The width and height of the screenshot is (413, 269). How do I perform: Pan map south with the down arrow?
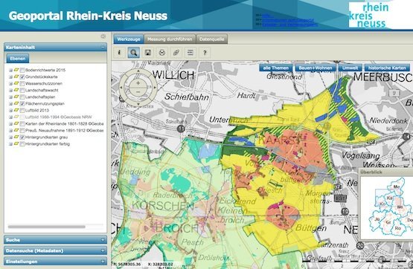point(138,104)
